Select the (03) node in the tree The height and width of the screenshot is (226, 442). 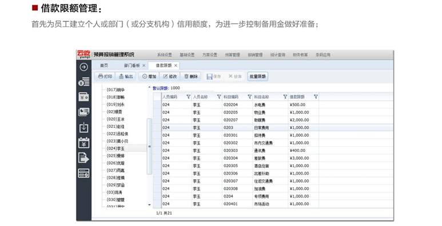coord(114,192)
